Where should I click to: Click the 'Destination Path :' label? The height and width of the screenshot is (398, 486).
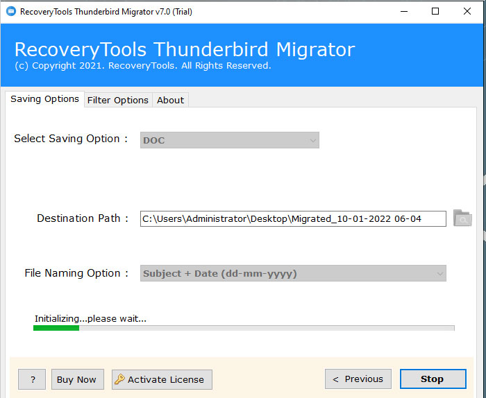click(x=83, y=218)
